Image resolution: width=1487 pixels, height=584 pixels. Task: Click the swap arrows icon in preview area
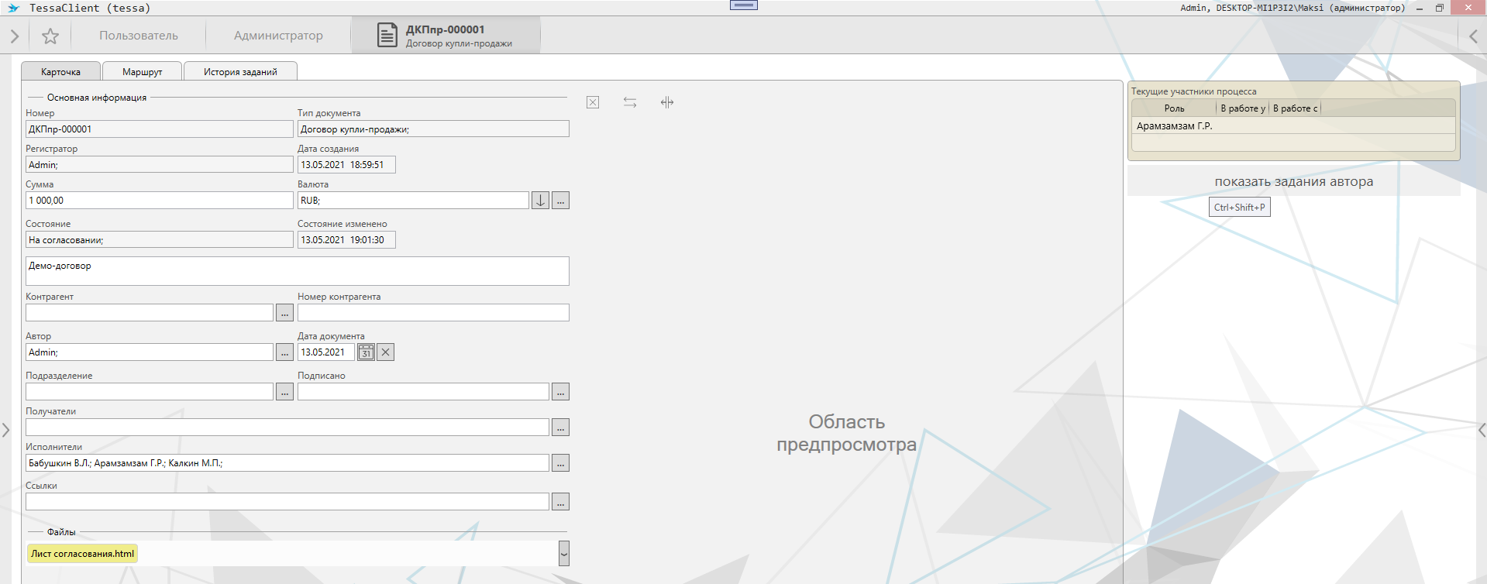(x=630, y=102)
